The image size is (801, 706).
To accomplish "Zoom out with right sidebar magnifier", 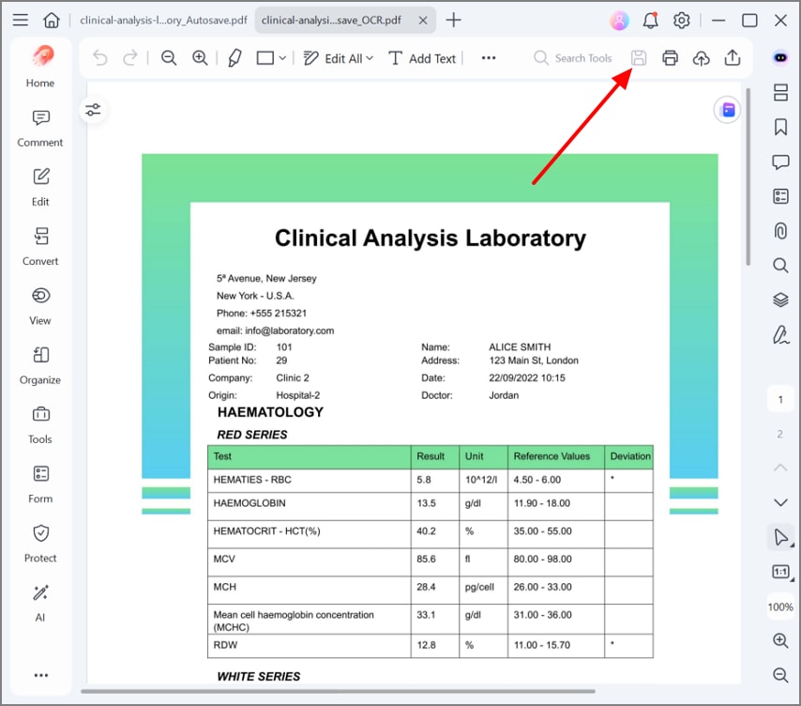I will pyautogui.click(x=780, y=675).
